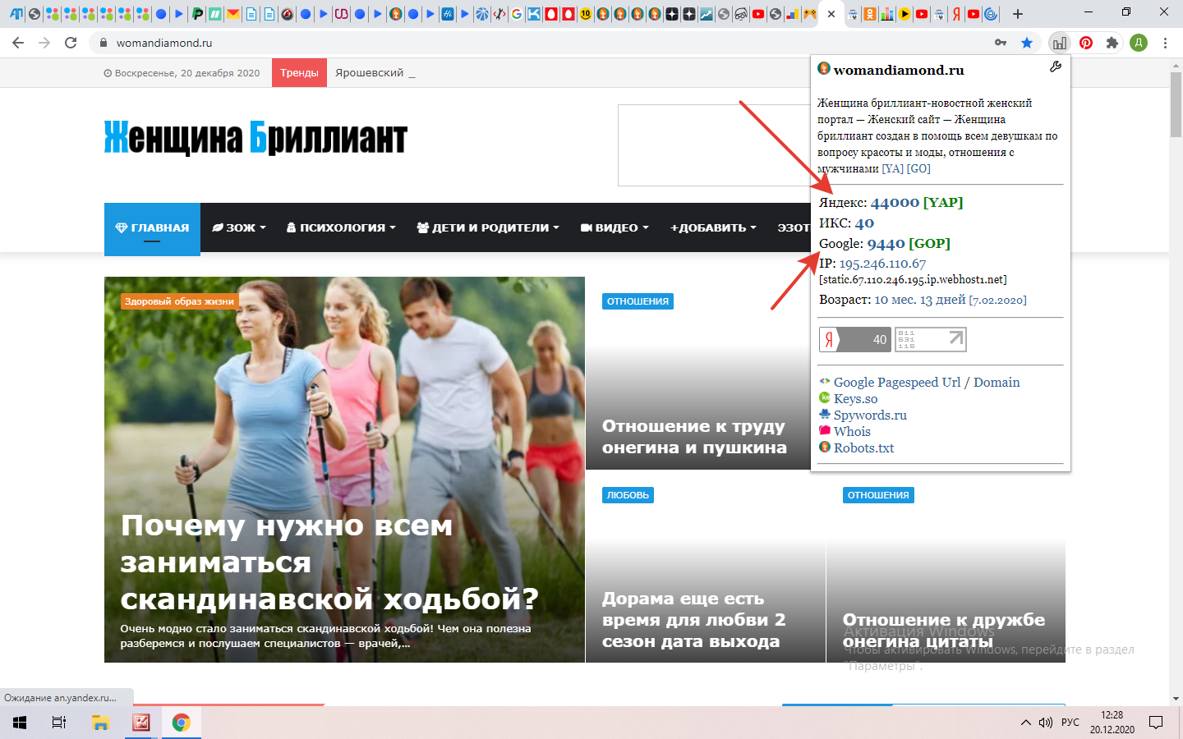Click the LiveInternet counter badge
Image resolution: width=1183 pixels, height=739 pixels.
click(930, 339)
